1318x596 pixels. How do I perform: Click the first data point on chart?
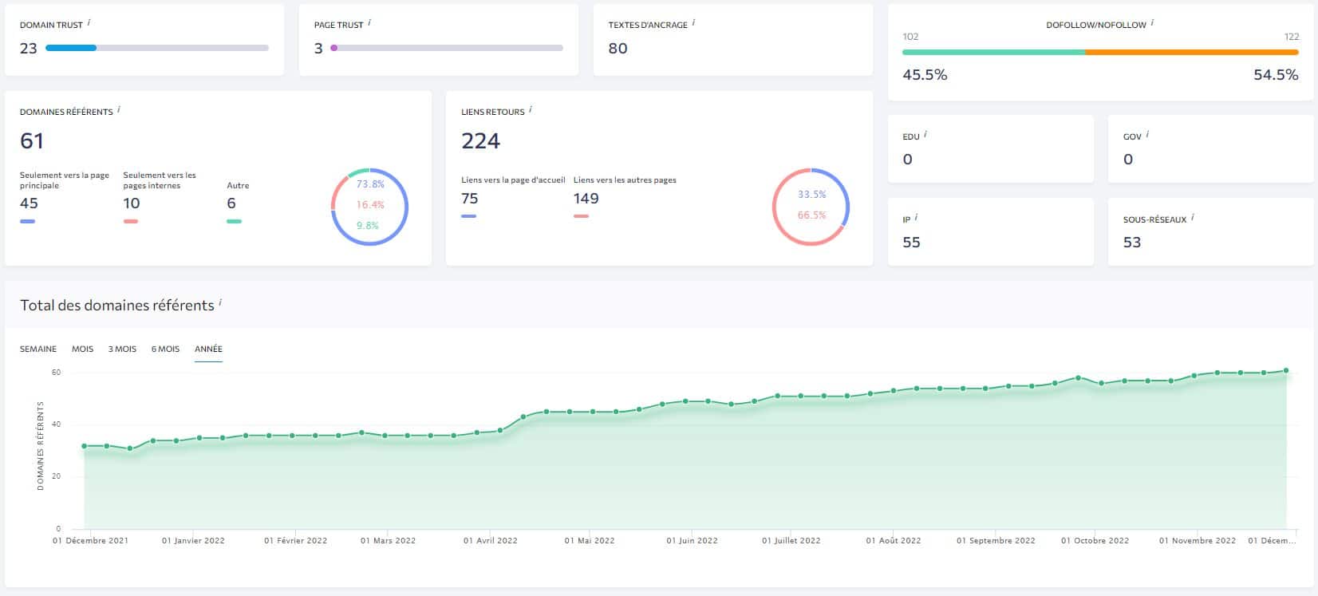[x=84, y=446]
